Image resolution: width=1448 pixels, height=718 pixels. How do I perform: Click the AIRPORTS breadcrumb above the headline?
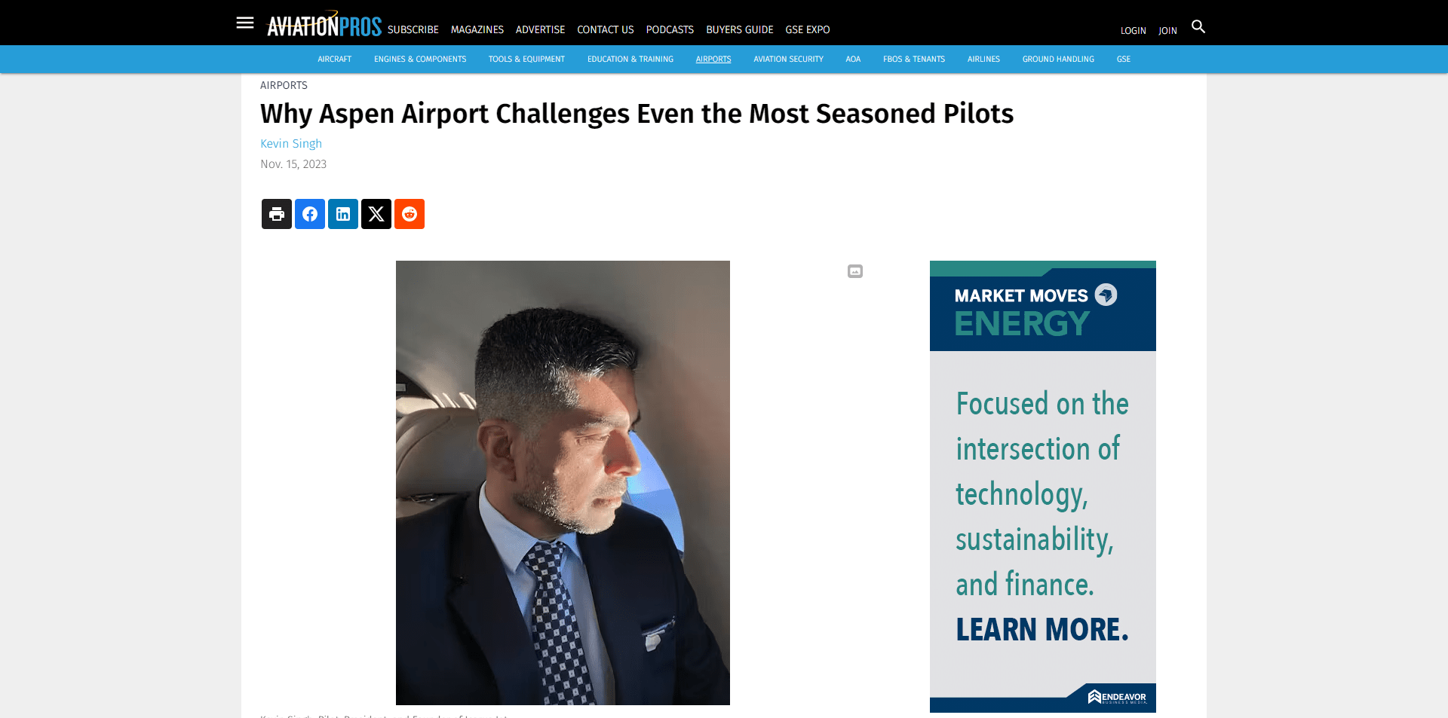[283, 85]
